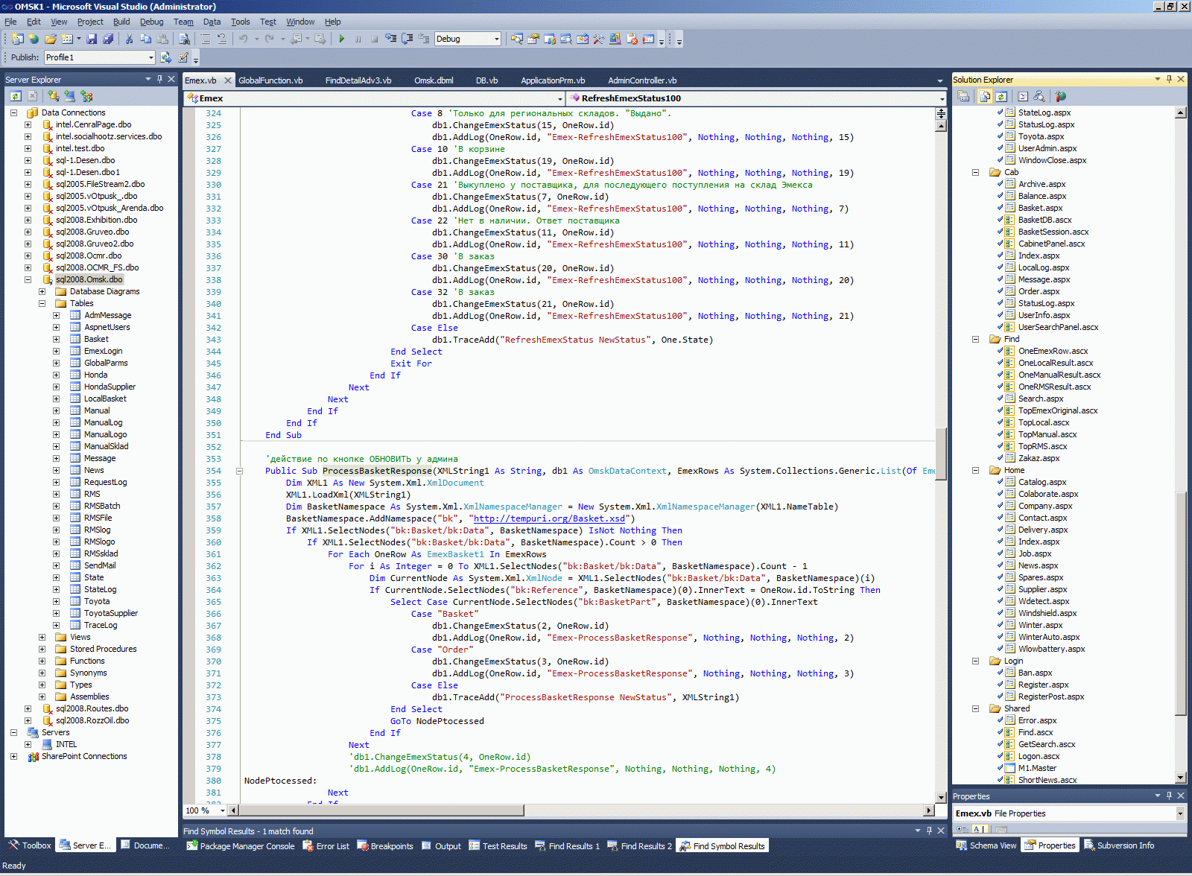Click the Cut scissors toolbar icon
Screen dimensions: 1192x876
[129, 39]
